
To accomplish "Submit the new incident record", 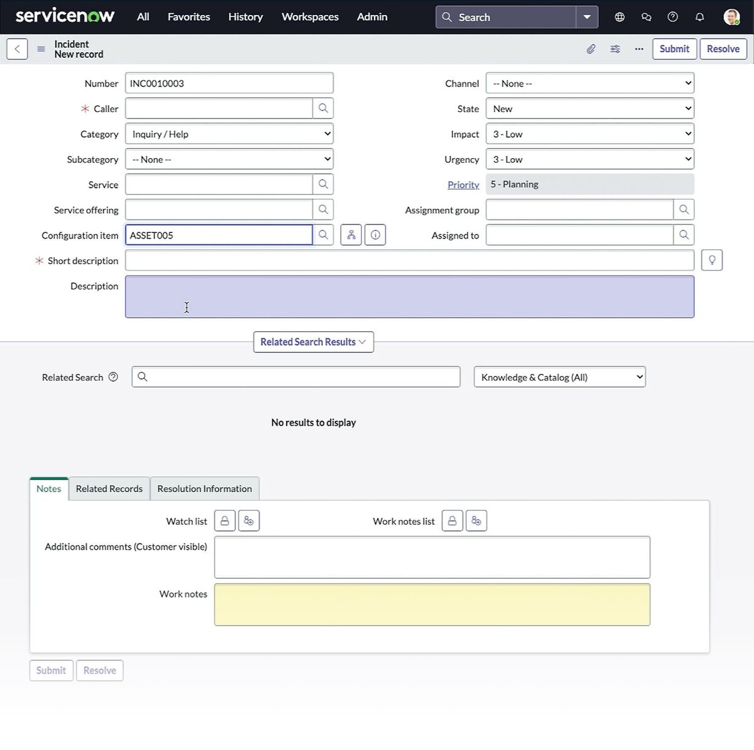I will (x=674, y=48).
